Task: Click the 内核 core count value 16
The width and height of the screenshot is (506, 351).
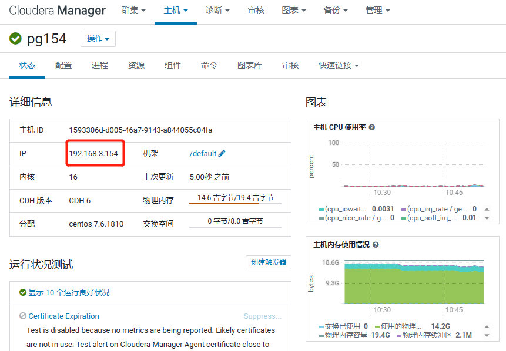Action: coord(73,177)
